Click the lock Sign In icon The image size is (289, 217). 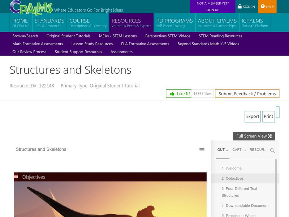(x=240, y=7)
